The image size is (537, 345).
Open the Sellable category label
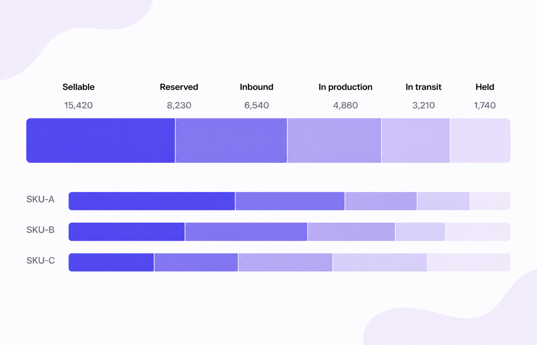[x=79, y=87]
